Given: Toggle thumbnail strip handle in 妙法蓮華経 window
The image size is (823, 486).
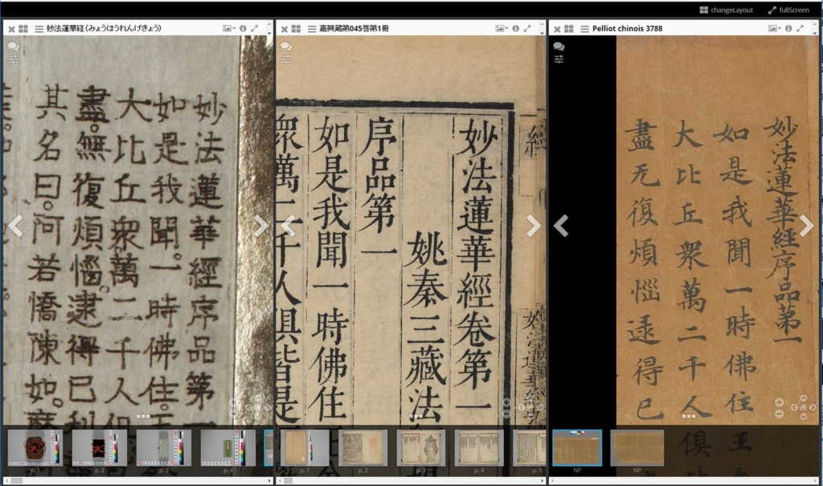Looking at the screenshot, I should (x=143, y=416).
